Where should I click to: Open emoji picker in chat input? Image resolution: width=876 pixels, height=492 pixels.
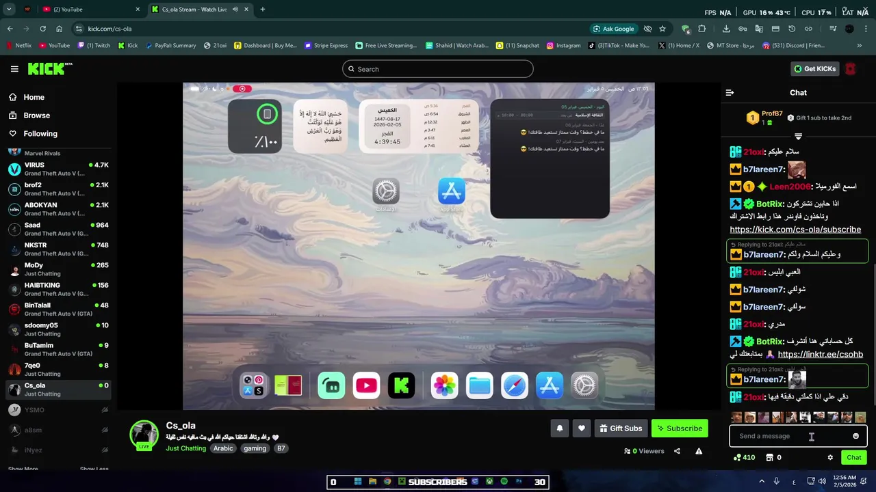(855, 436)
